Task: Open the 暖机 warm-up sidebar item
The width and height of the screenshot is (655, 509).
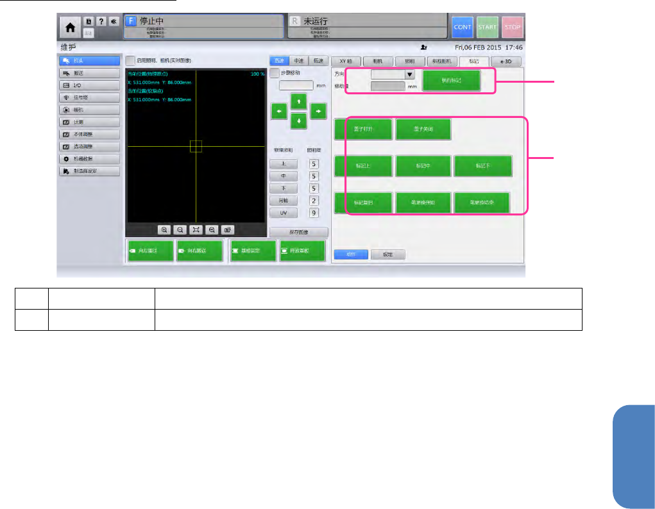Action: tap(89, 110)
